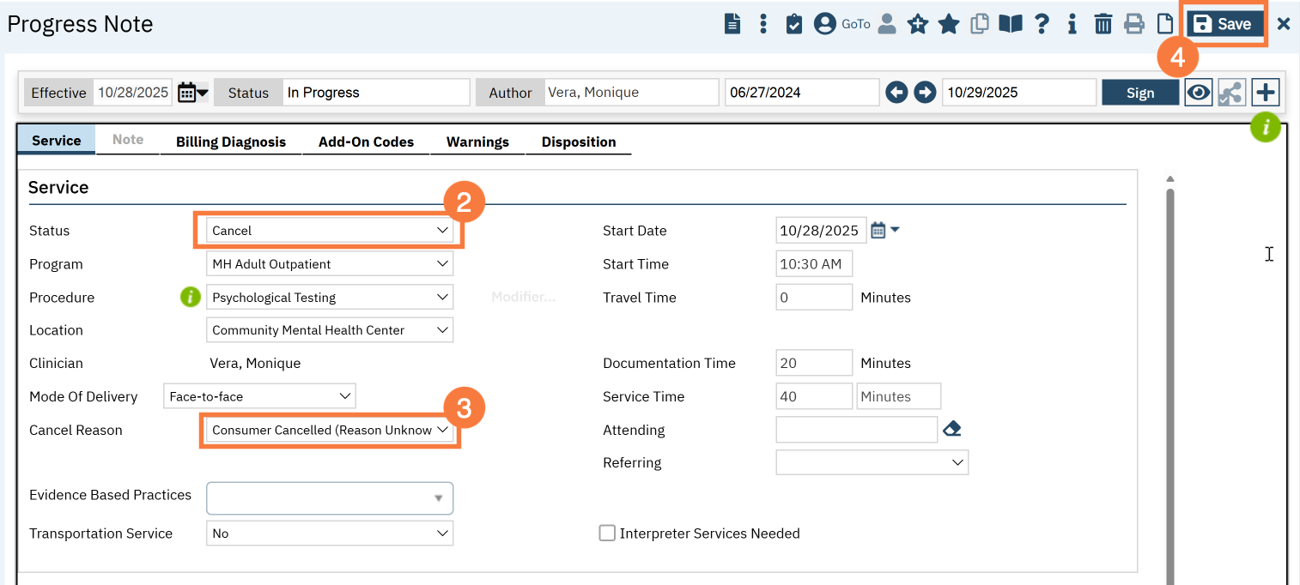Open the three-dot vertical menu icon
Image resolution: width=1300 pixels, height=585 pixels.
[x=763, y=24]
